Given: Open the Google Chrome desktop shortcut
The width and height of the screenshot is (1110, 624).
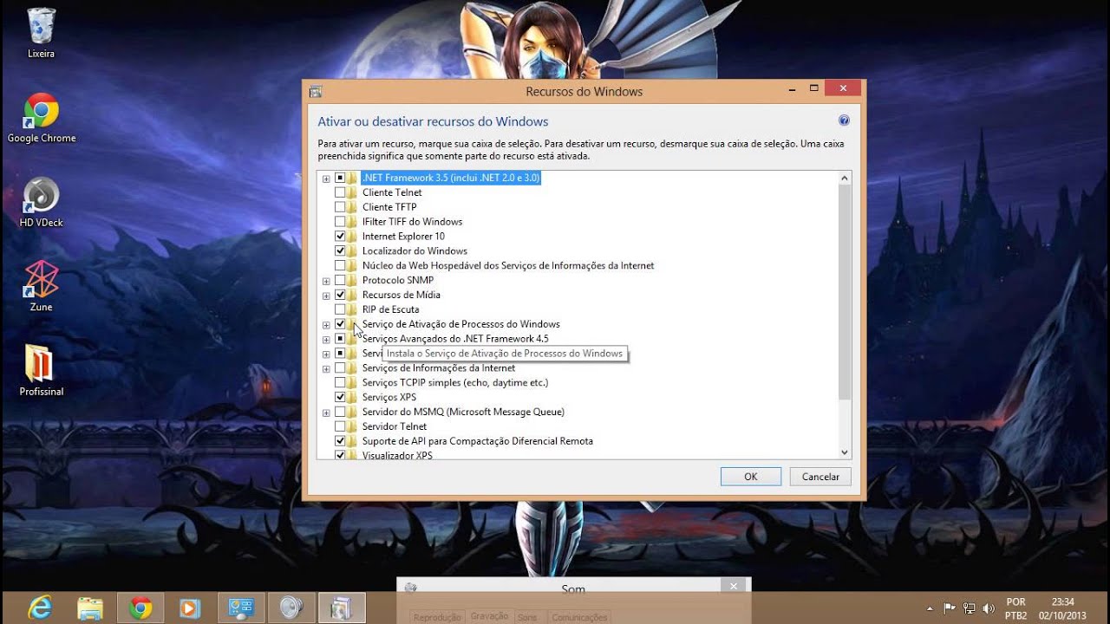Looking at the screenshot, I should 41,118.
